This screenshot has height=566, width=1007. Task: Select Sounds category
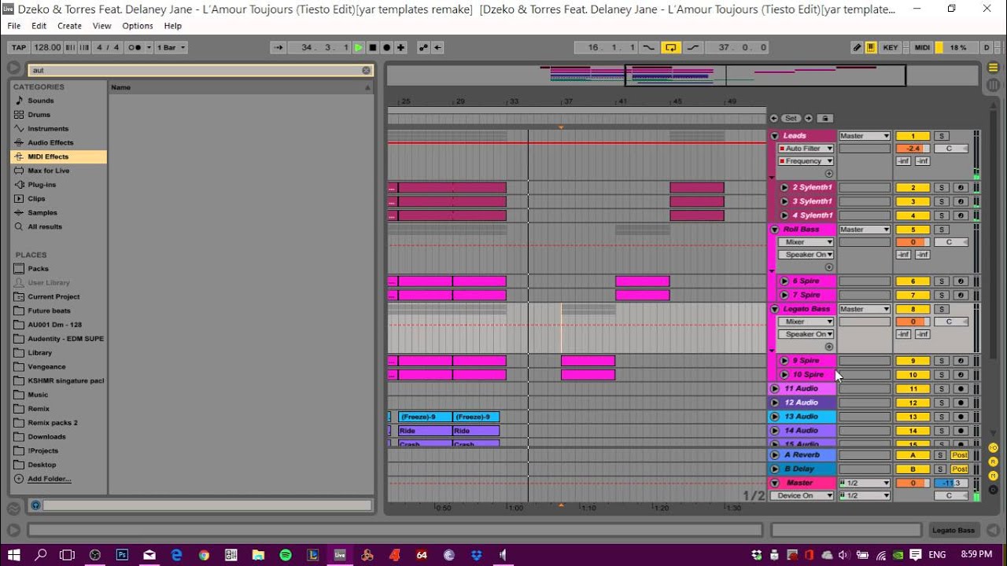click(x=41, y=101)
